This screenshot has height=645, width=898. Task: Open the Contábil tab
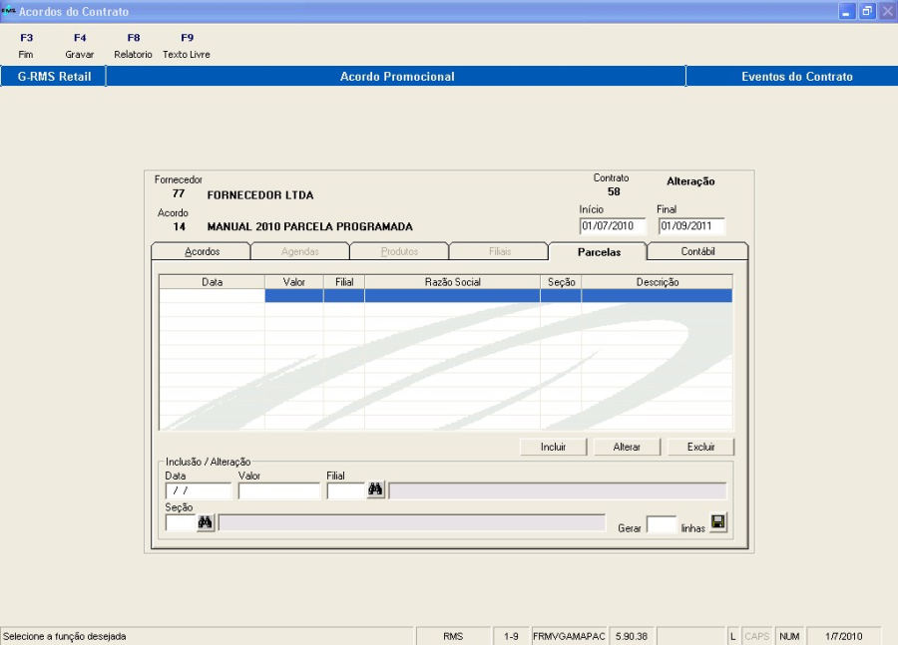tap(697, 251)
